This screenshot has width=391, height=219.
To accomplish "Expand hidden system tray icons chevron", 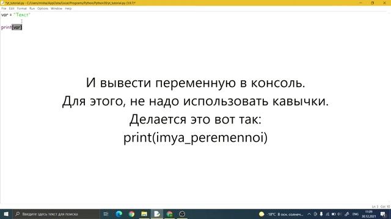I will coord(309,214).
